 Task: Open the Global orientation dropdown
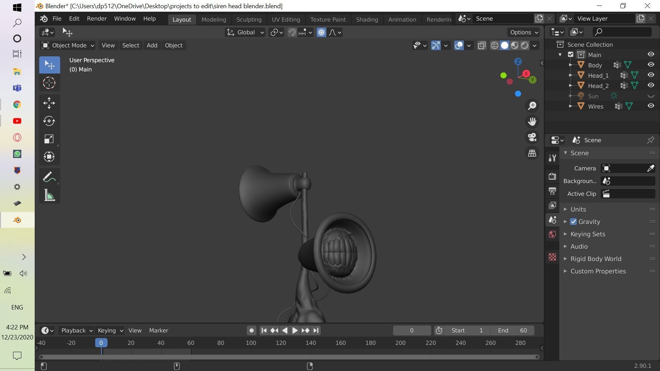click(245, 32)
